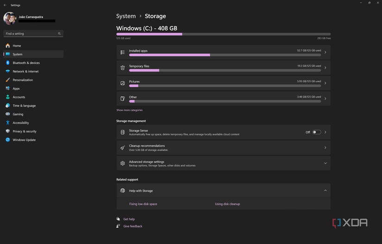Open the Bluetooth & devices icon
Image resolution: width=382 pixels, height=244 pixels.
(x=8, y=63)
